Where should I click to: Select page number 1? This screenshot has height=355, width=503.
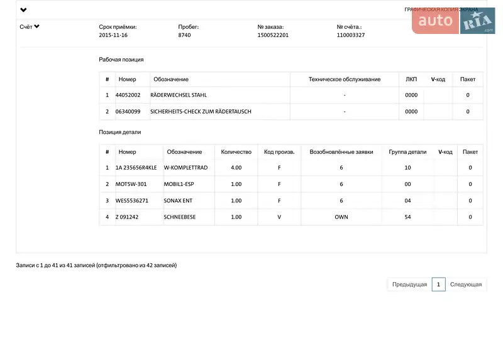click(438, 285)
